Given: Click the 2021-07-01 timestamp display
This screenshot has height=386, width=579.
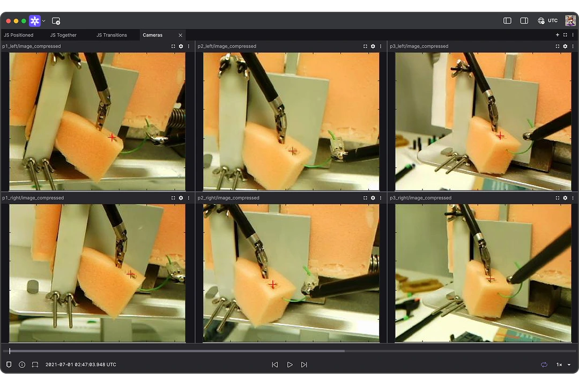Looking at the screenshot, I should pos(80,365).
